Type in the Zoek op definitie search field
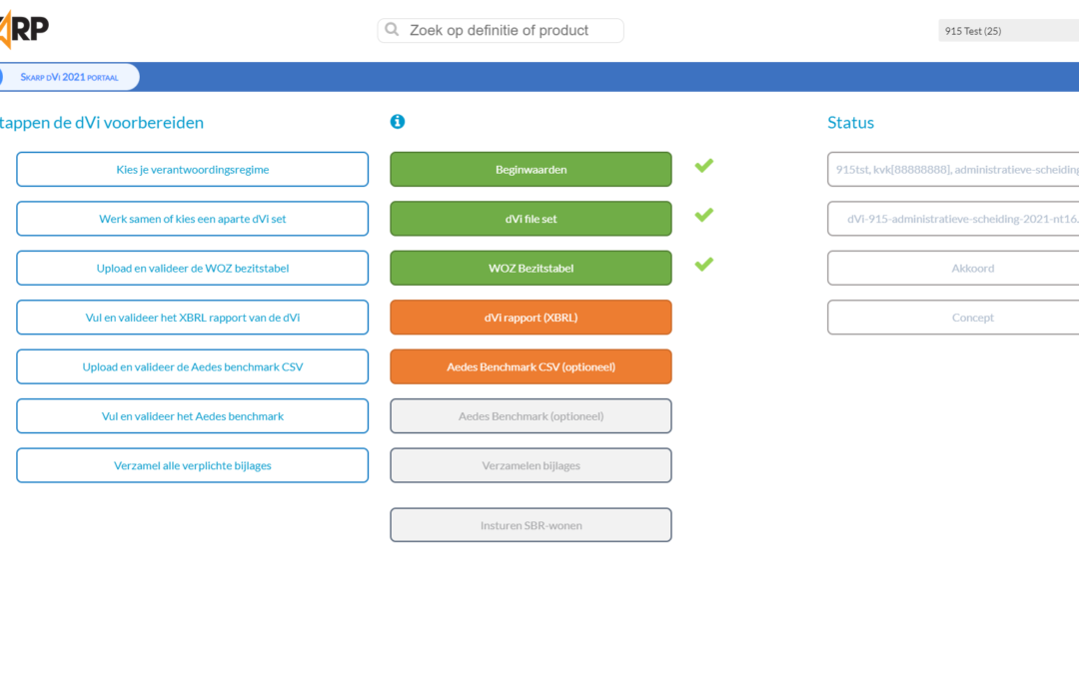 510,31
